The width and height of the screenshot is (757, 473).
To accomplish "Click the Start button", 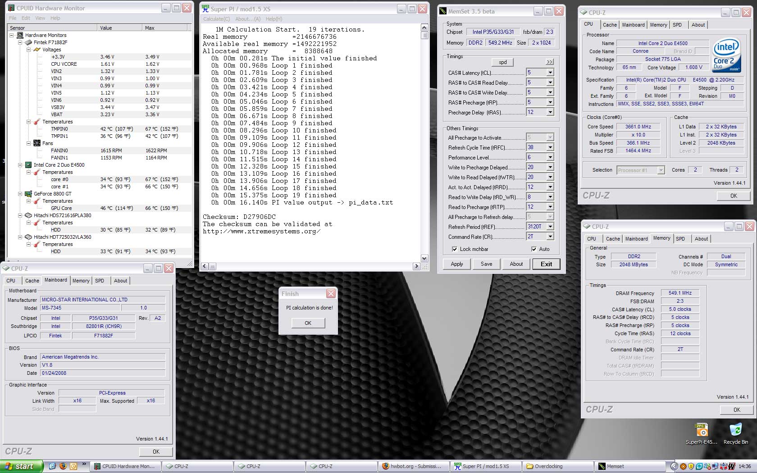I will [21, 466].
